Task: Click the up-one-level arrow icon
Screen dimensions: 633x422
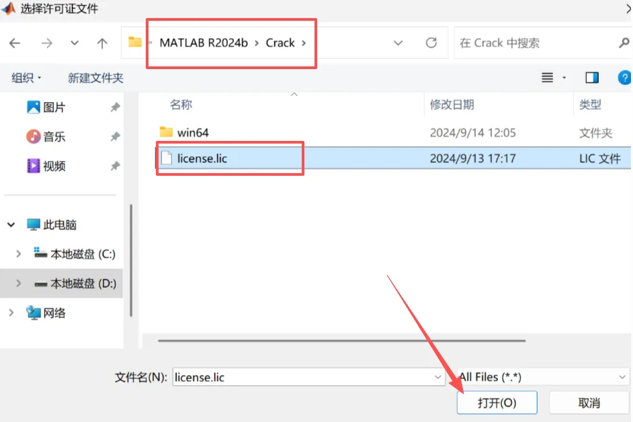Action: 102,43
